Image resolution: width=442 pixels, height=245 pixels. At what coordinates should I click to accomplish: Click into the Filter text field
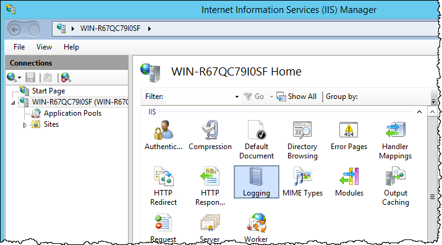pyautogui.click(x=200, y=97)
